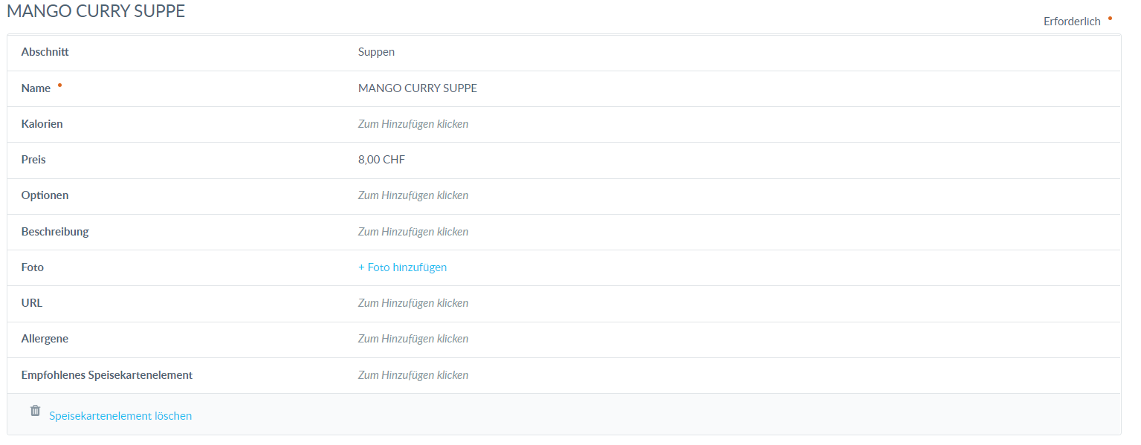This screenshot has height=445, width=1141.
Task: Open the Optionen placeholder to add options
Action: click(x=413, y=195)
